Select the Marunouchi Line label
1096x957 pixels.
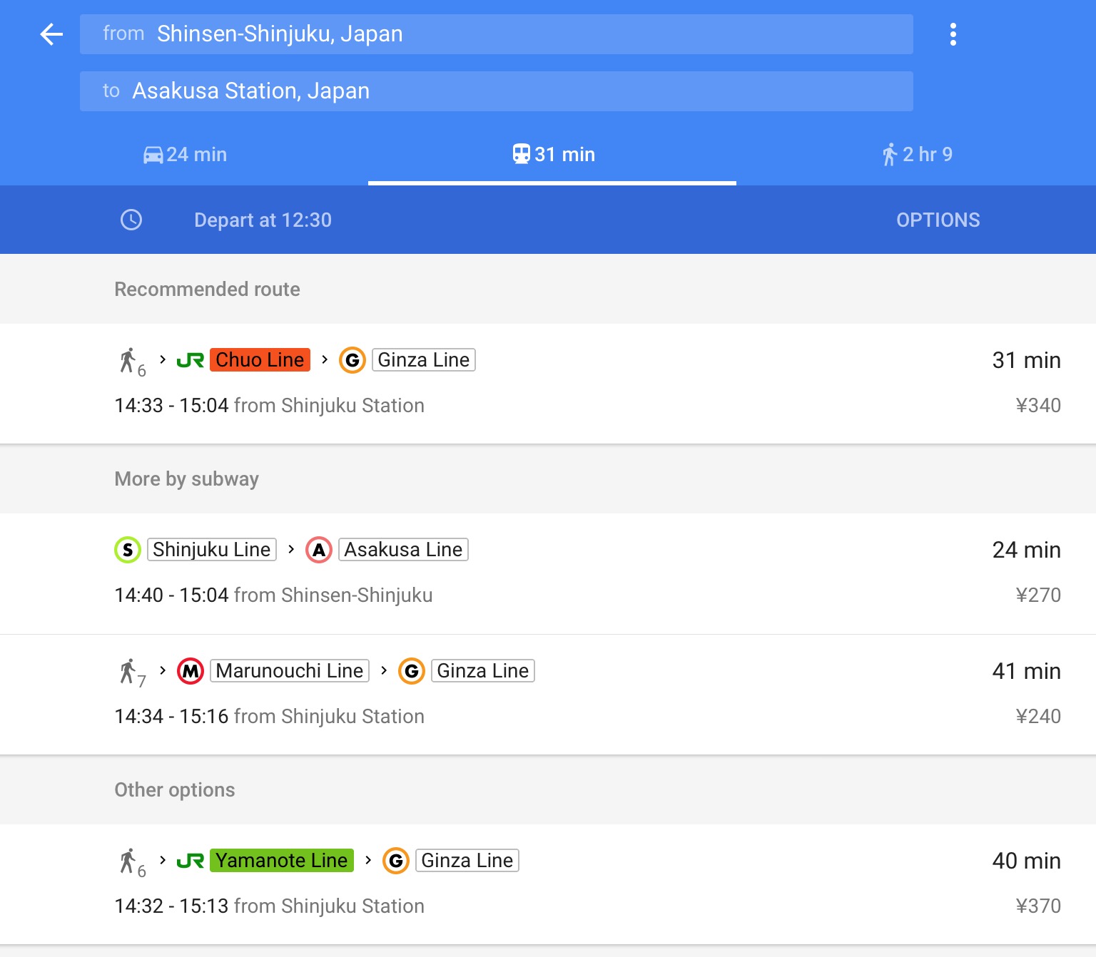pyautogui.click(x=290, y=671)
